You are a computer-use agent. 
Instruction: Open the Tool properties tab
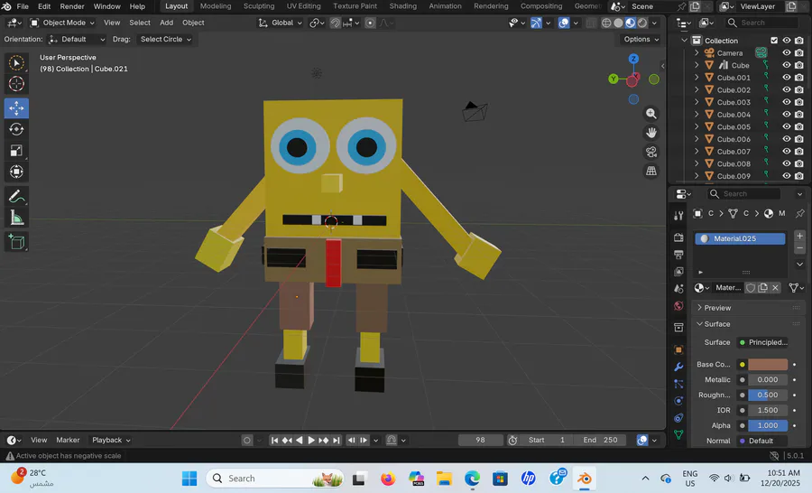click(x=678, y=216)
